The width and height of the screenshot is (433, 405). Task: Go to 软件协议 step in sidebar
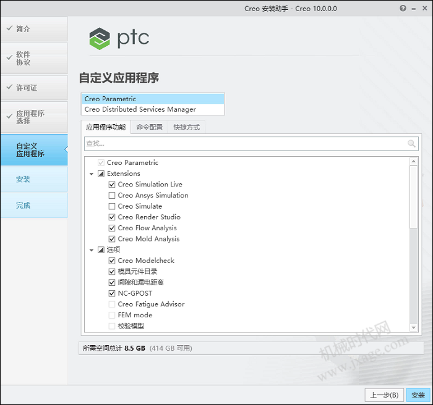[33, 58]
